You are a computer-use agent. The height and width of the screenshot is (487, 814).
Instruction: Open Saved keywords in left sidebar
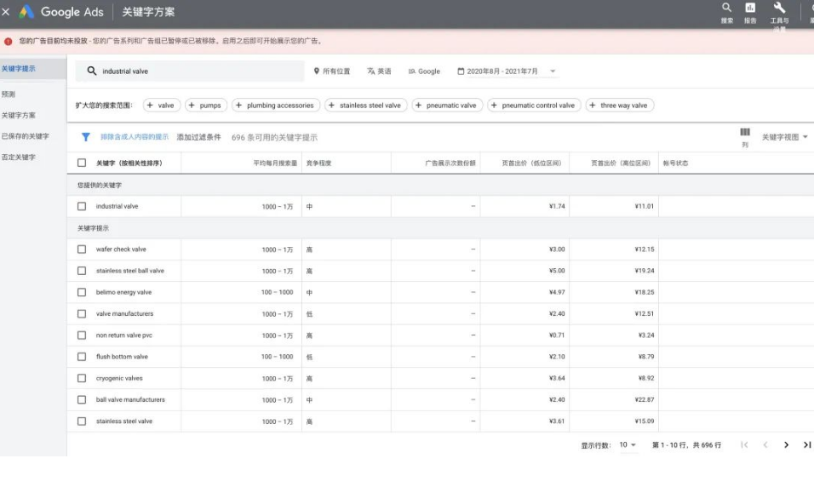pos(26,136)
